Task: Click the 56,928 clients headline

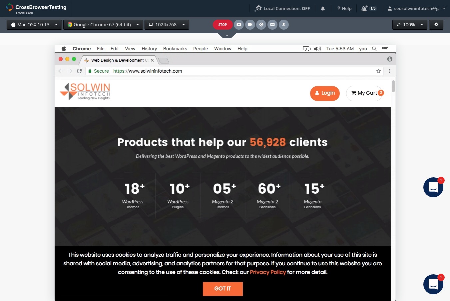Action: point(223,142)
